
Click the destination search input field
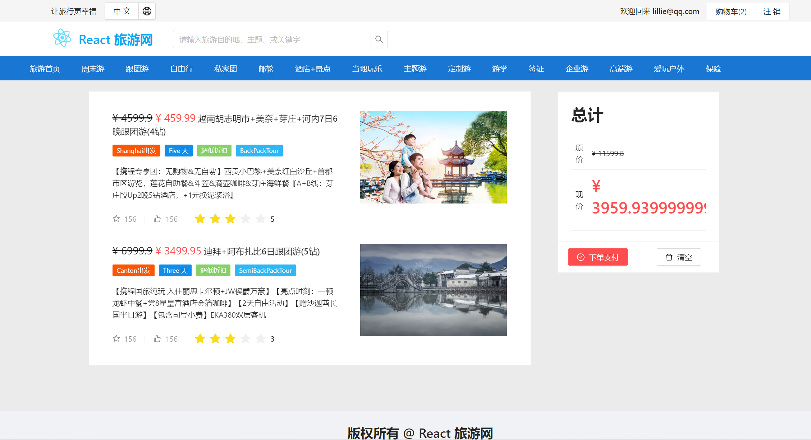(271, 39)
